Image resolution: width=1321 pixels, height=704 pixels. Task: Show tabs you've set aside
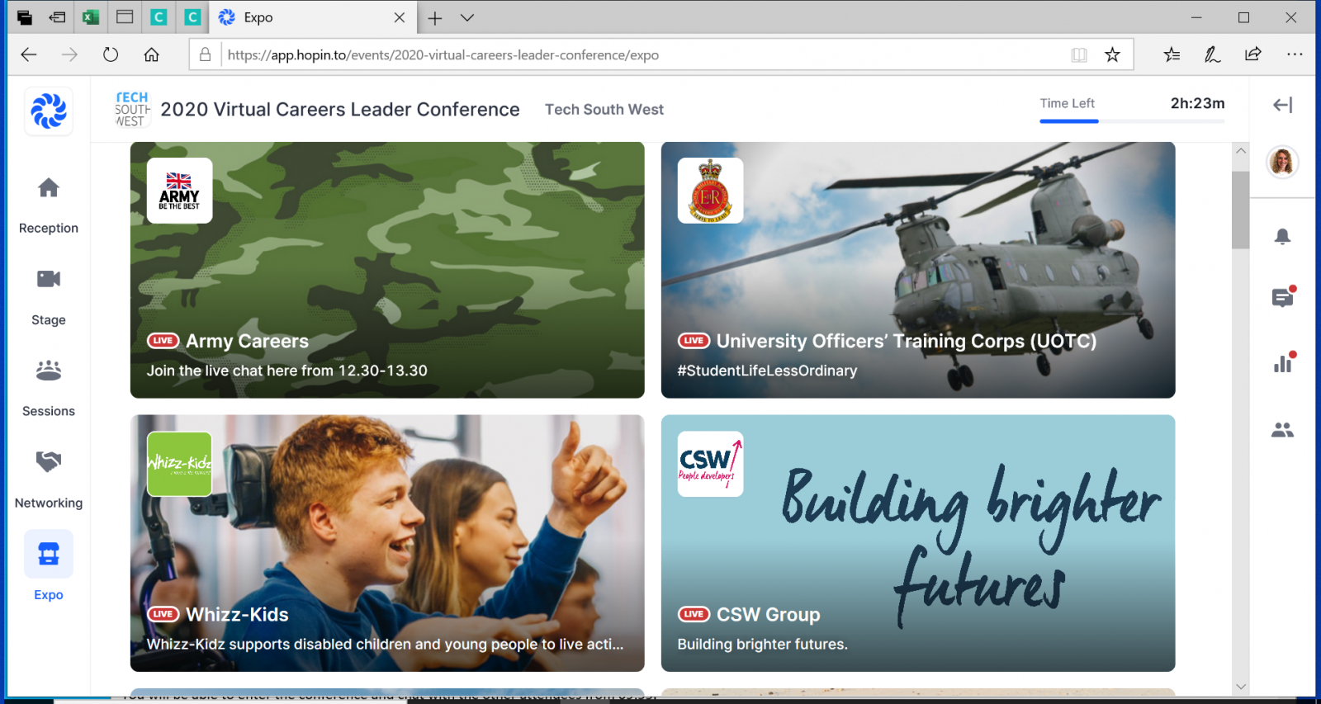[x=24, y=17]
